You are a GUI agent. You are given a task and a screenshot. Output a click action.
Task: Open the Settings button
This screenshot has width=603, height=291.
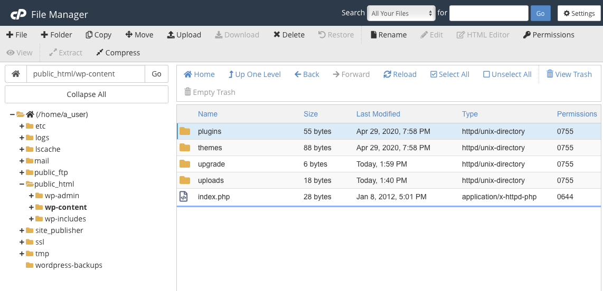[x=579, y=13]
